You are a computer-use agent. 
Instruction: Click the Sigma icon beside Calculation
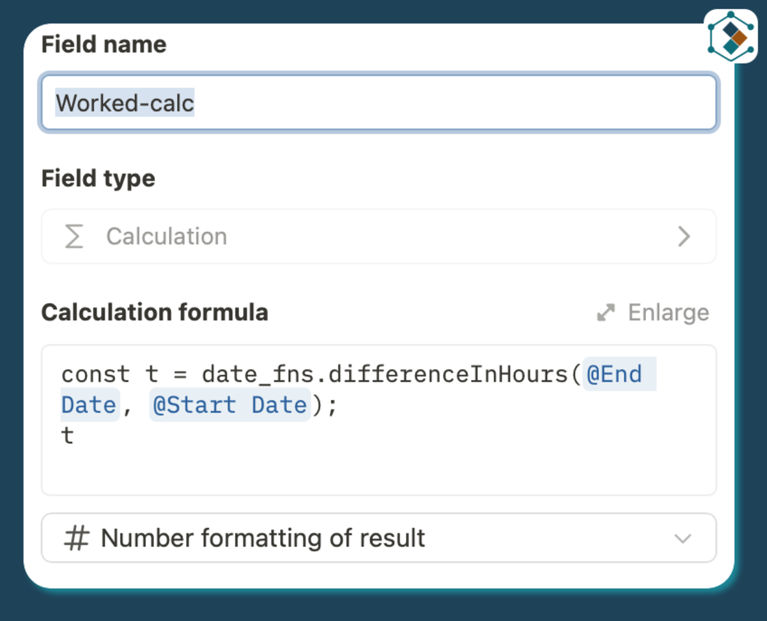(x=74, y=237)
